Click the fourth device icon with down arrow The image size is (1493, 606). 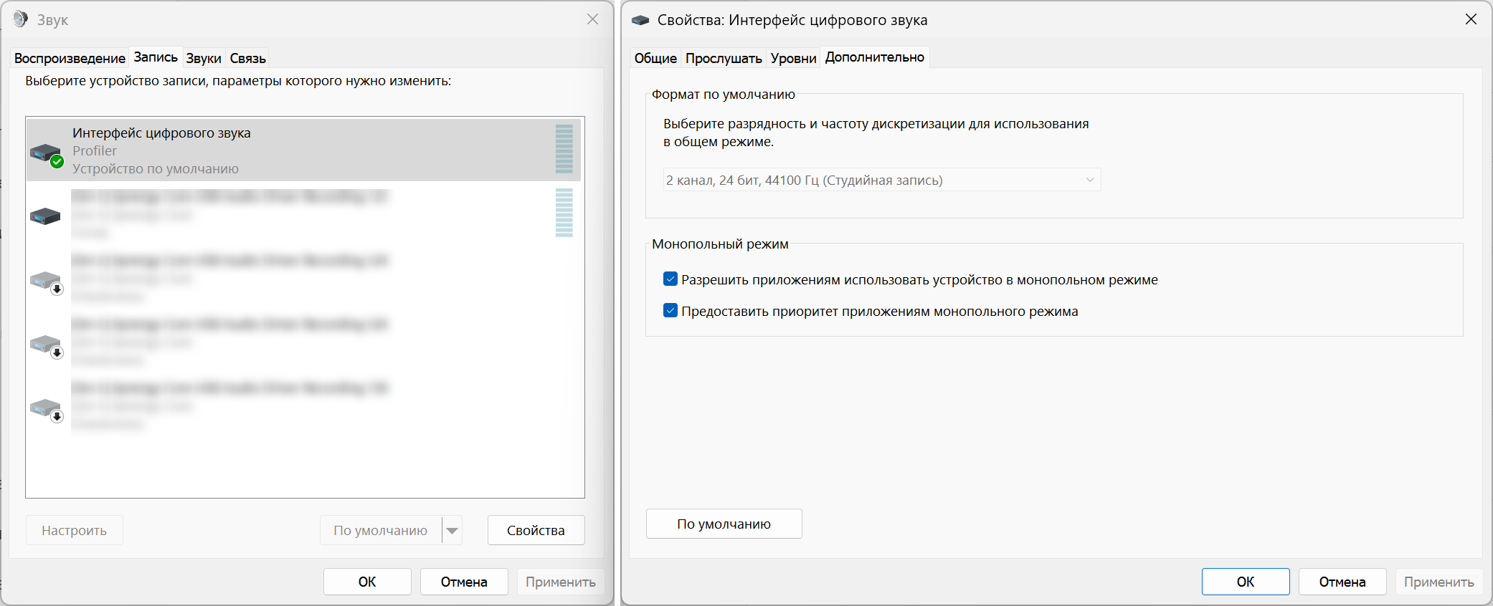47,345
